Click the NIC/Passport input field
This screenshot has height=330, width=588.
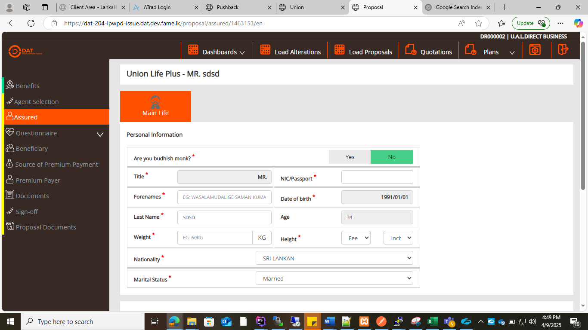(x=377, y=177)
